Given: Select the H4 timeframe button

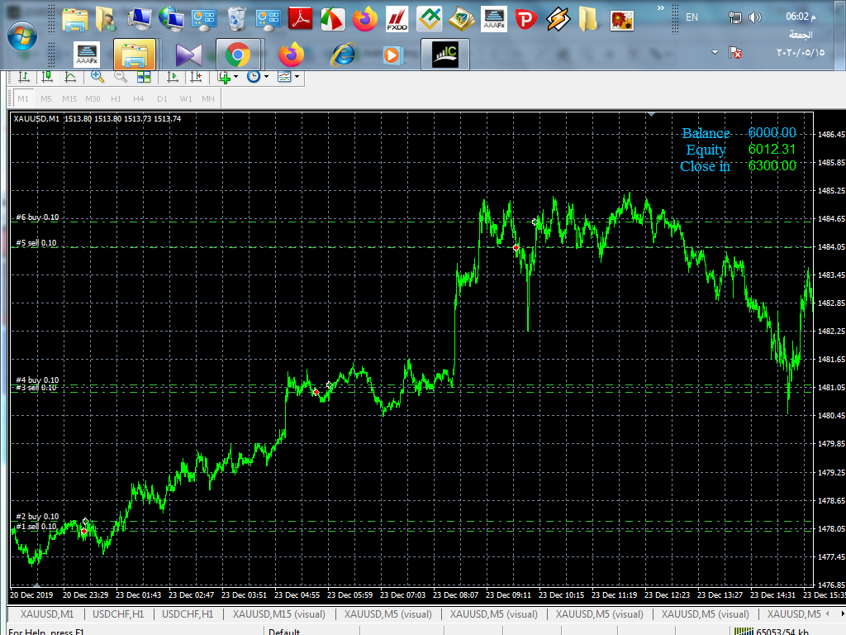Looking at the screenshot, I should pyautogui.click(x=139, y=99).
